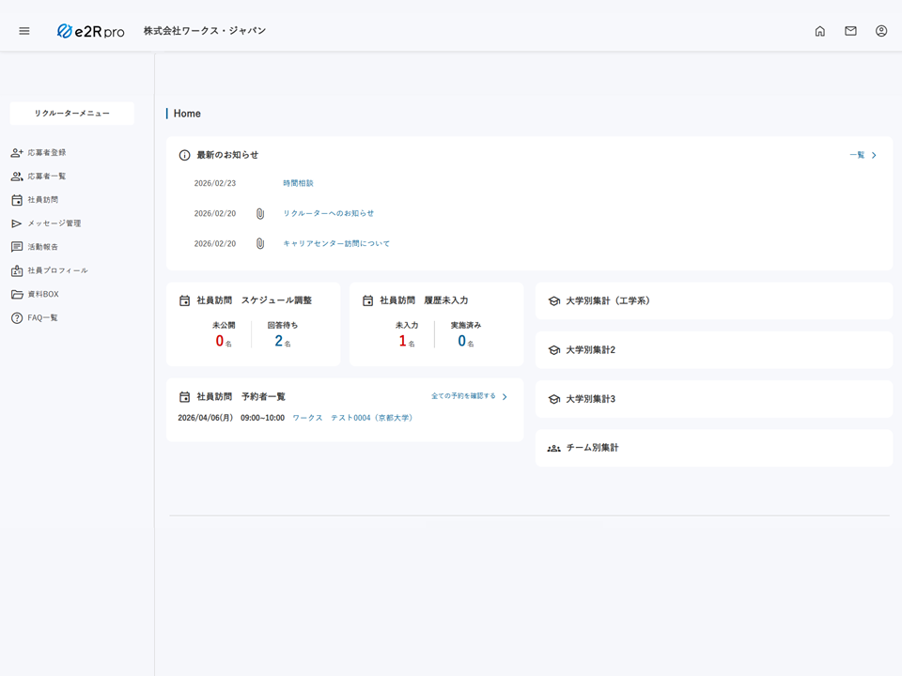Expand the チーム別集計 panel
Screen dimensions: 902x676
tap(592, 448)
